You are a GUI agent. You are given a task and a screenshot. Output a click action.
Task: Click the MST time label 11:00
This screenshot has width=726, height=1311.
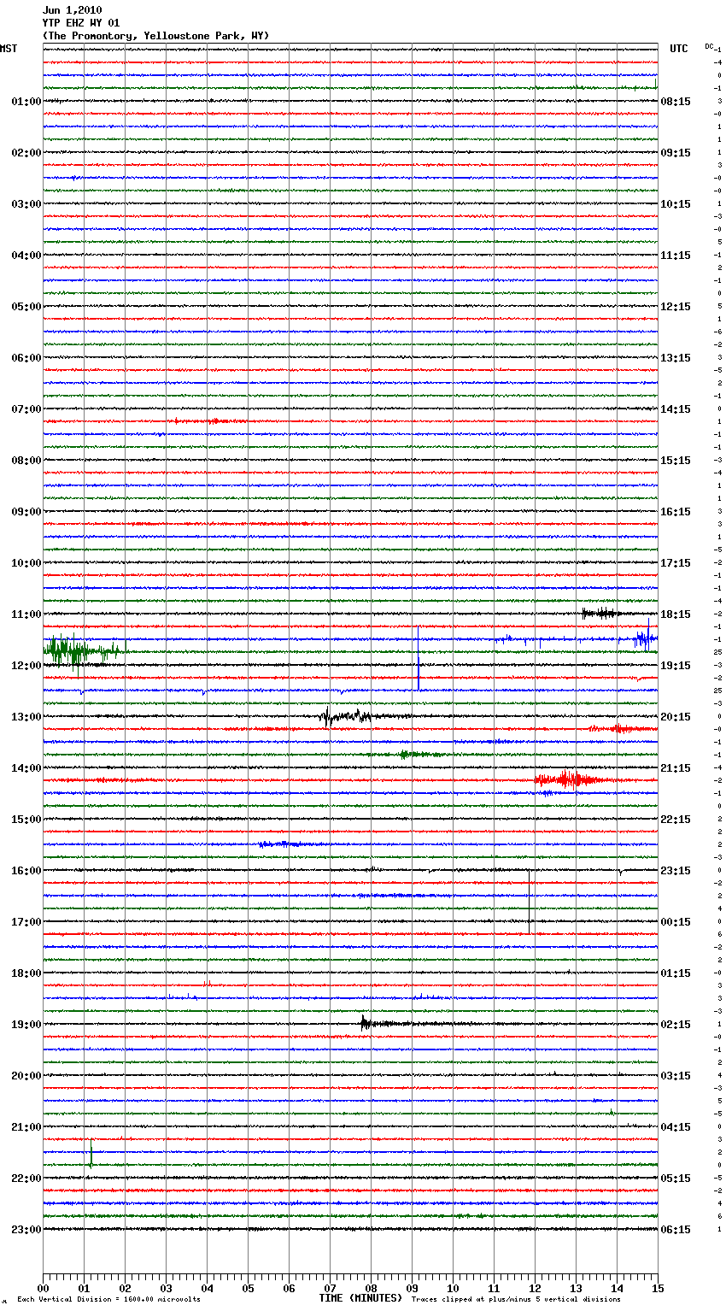click(x=26, y=614)
